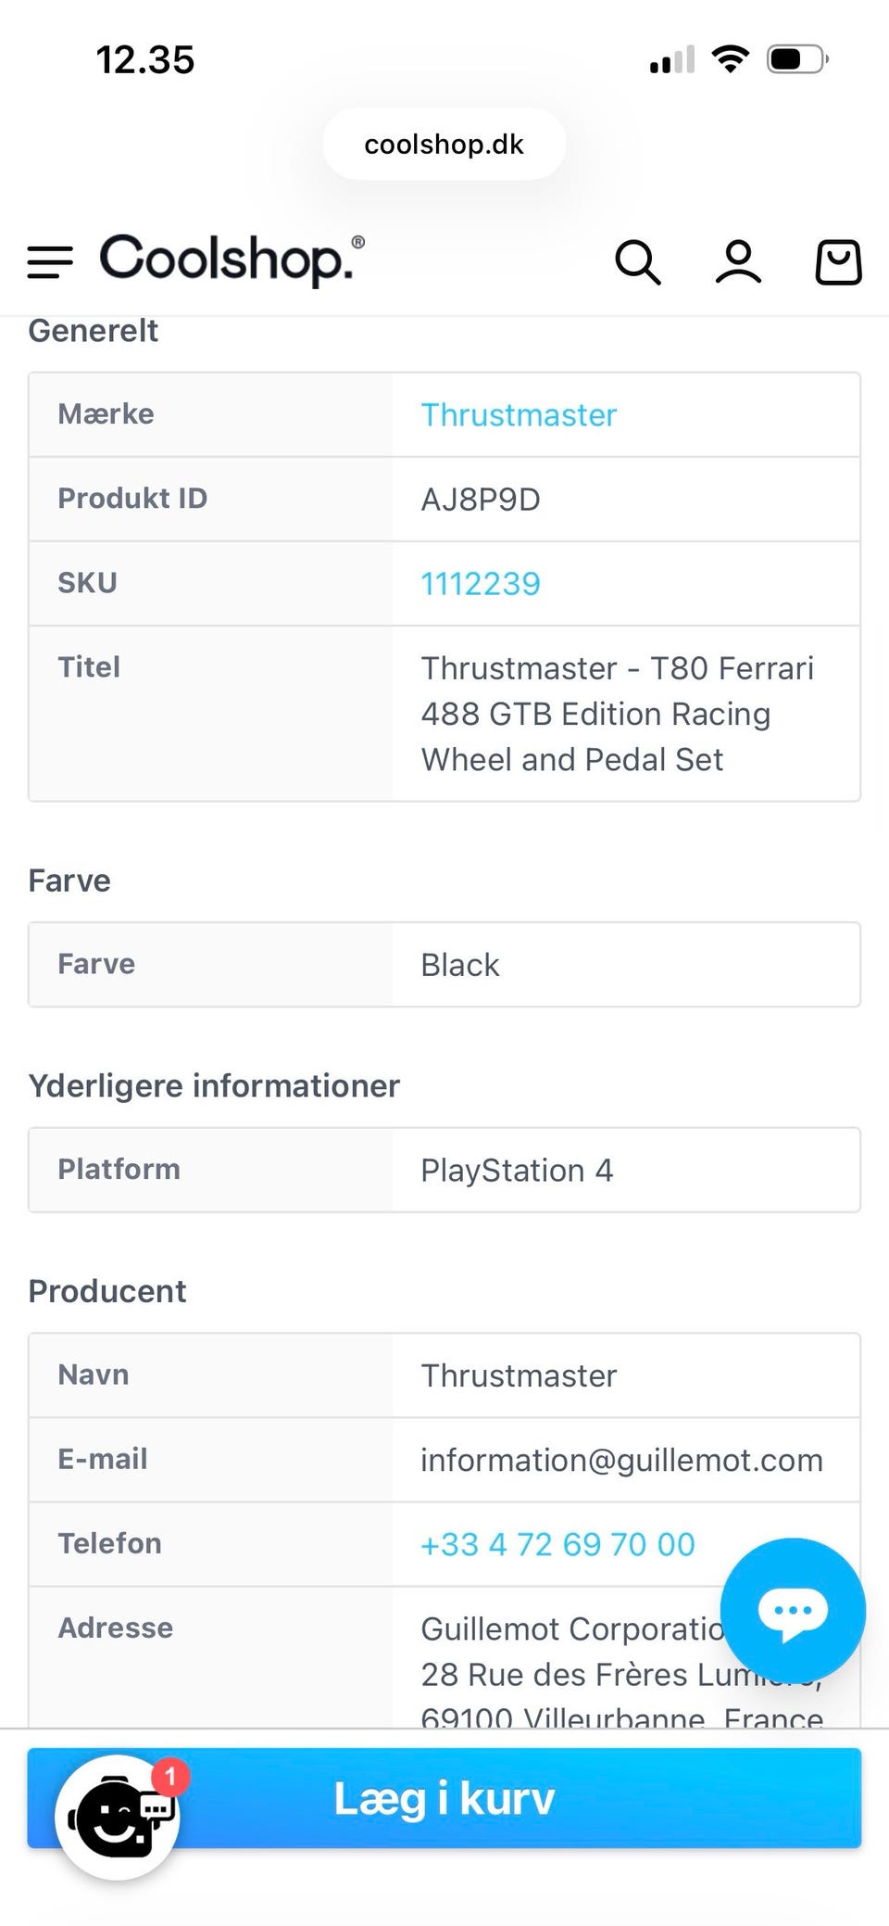Tap the information@guillemot.com email address
This screenshot has height=1926, width=889.
pyautogui.click(x=621, y=1461)
